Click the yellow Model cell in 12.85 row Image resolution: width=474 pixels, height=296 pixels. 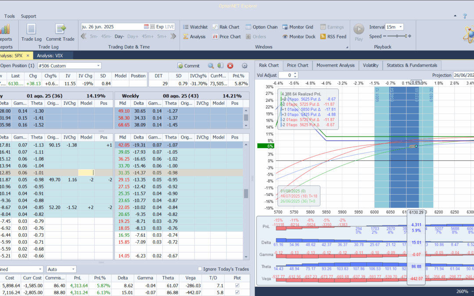86,173
